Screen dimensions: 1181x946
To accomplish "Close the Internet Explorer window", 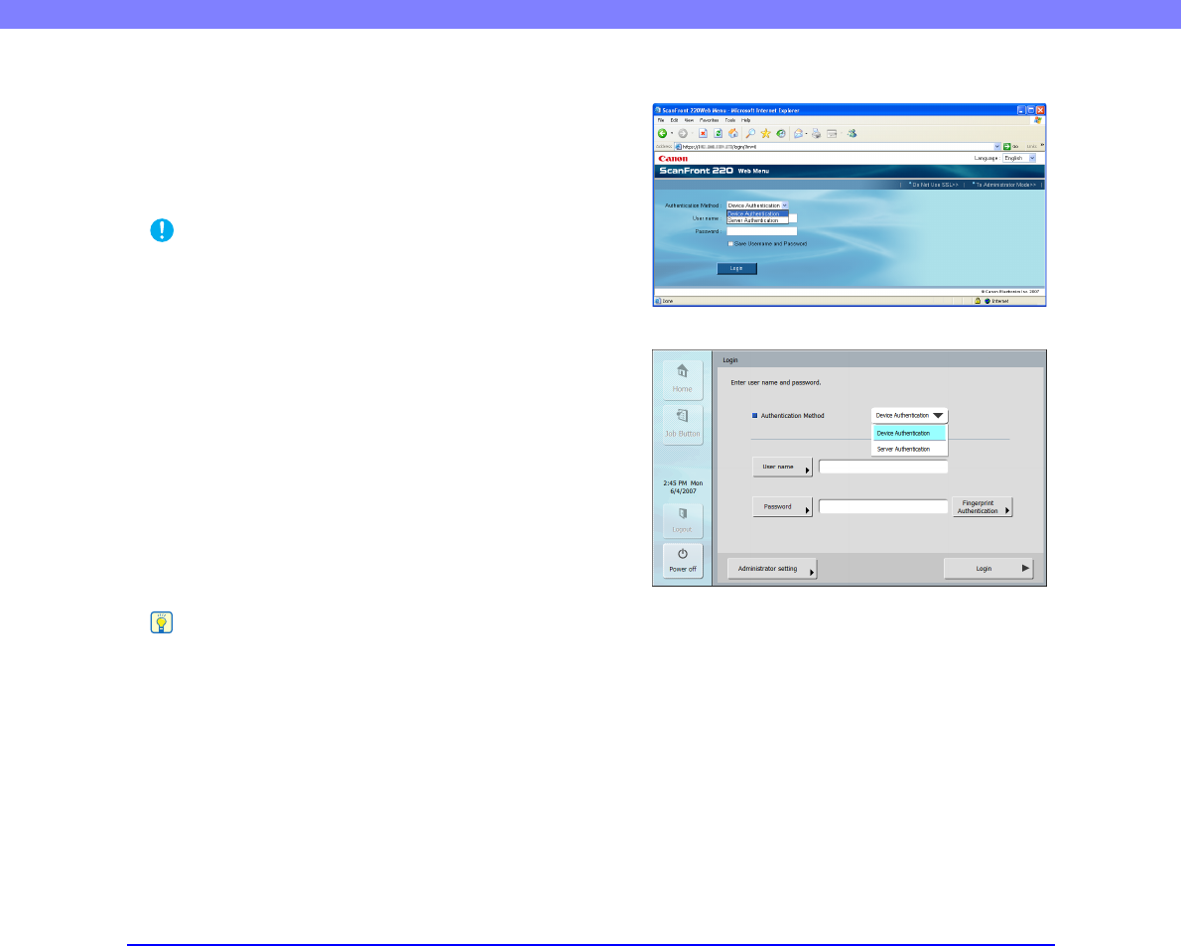I will pos(1040,110).
